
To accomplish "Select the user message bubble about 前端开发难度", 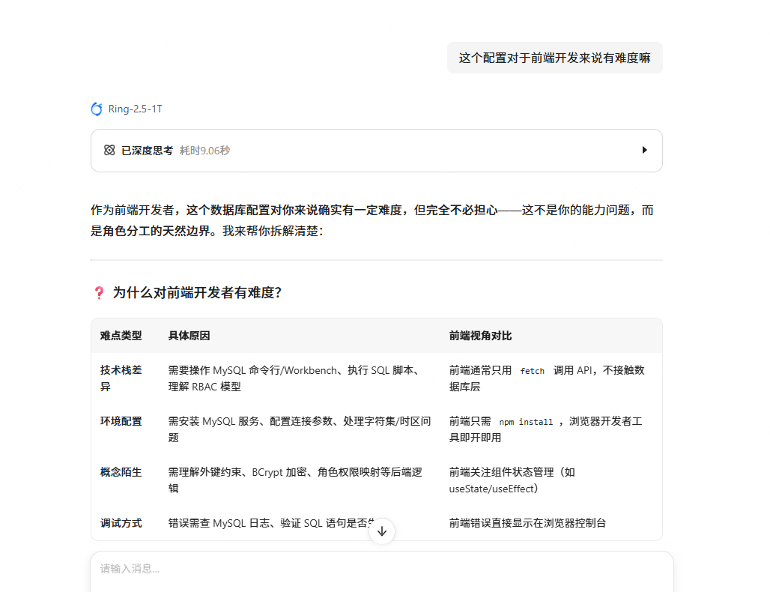I will (x=554, y=58).
